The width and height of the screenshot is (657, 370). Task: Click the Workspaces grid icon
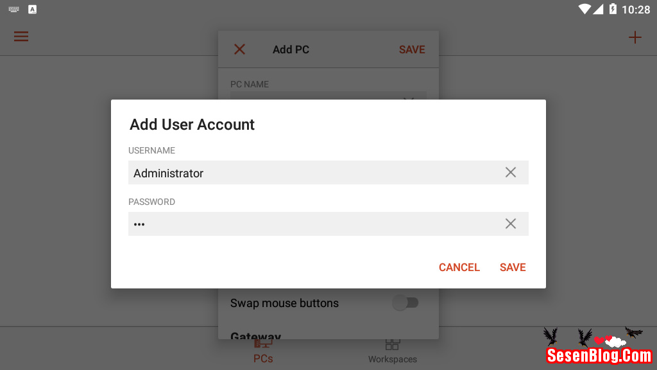392,344
